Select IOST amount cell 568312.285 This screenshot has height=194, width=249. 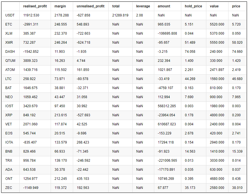(x=167, y=106)
